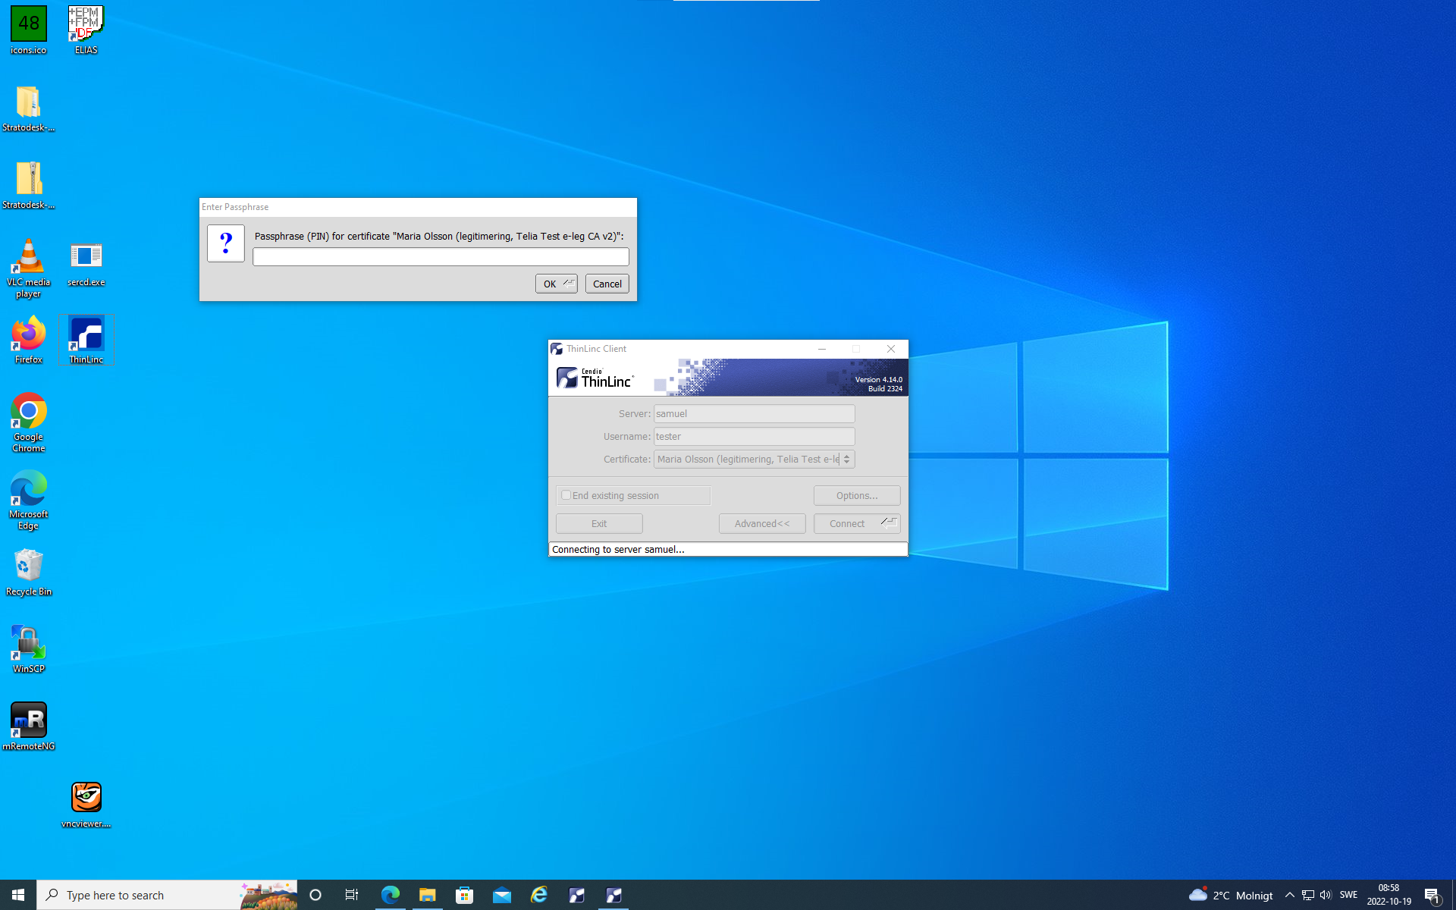Screen dimensions: 1456x910
Task: Select the Stratodesk zipped folder icon
Action: click(x=29, y=186)
